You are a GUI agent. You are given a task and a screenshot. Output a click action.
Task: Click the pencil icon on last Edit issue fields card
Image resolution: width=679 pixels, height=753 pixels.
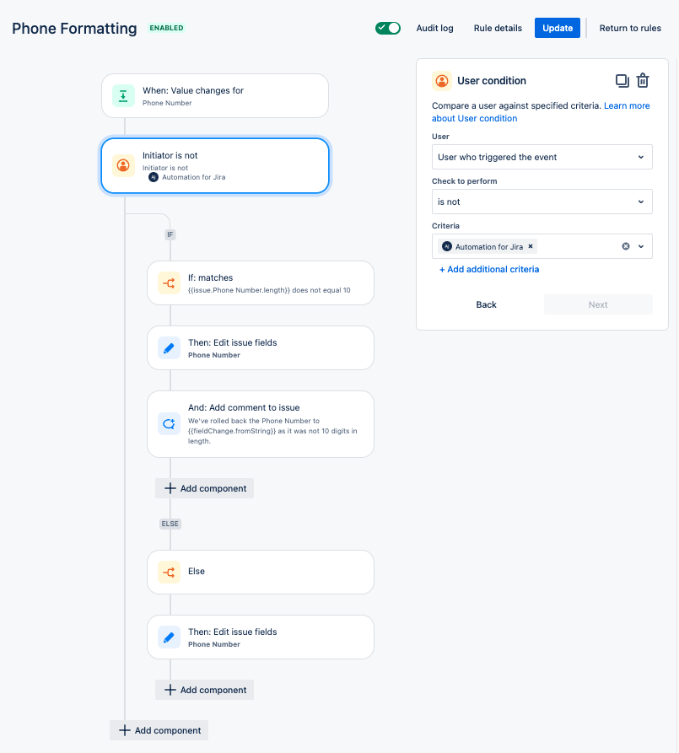tap(169, 637)
